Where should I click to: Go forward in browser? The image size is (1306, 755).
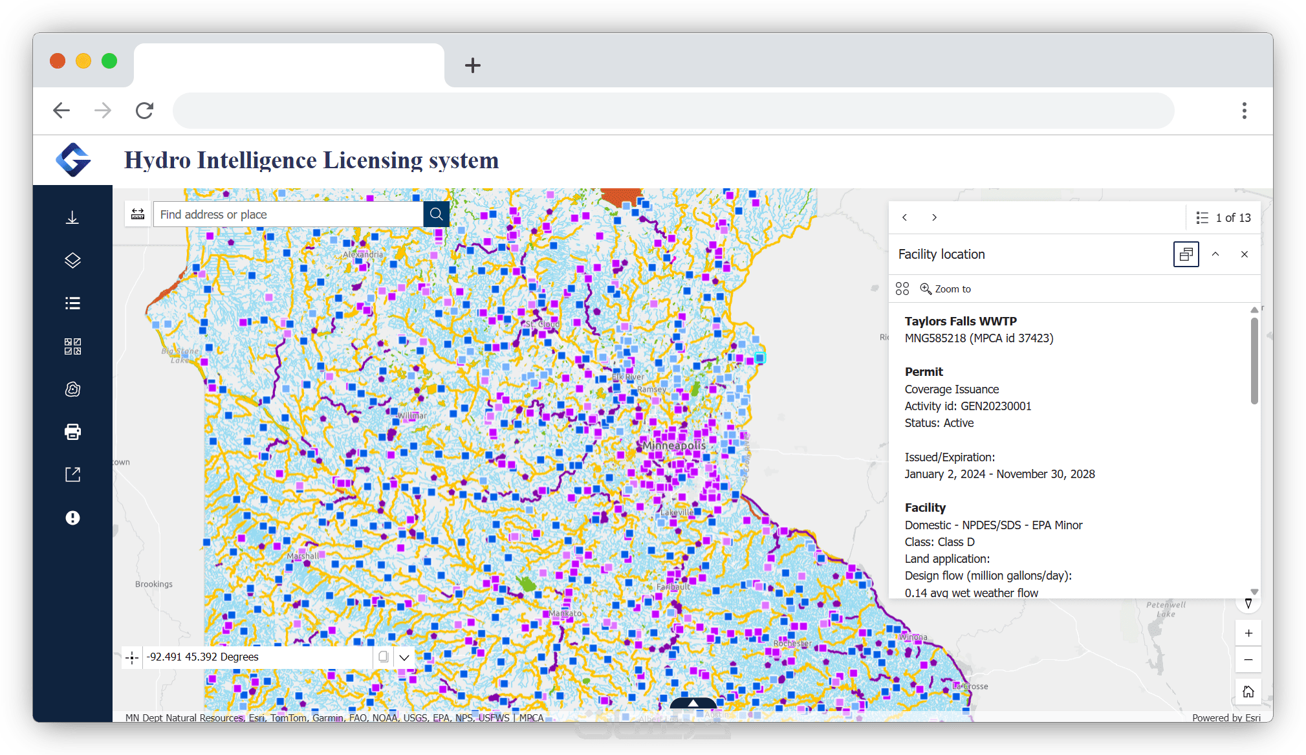[x=103, y=111]
